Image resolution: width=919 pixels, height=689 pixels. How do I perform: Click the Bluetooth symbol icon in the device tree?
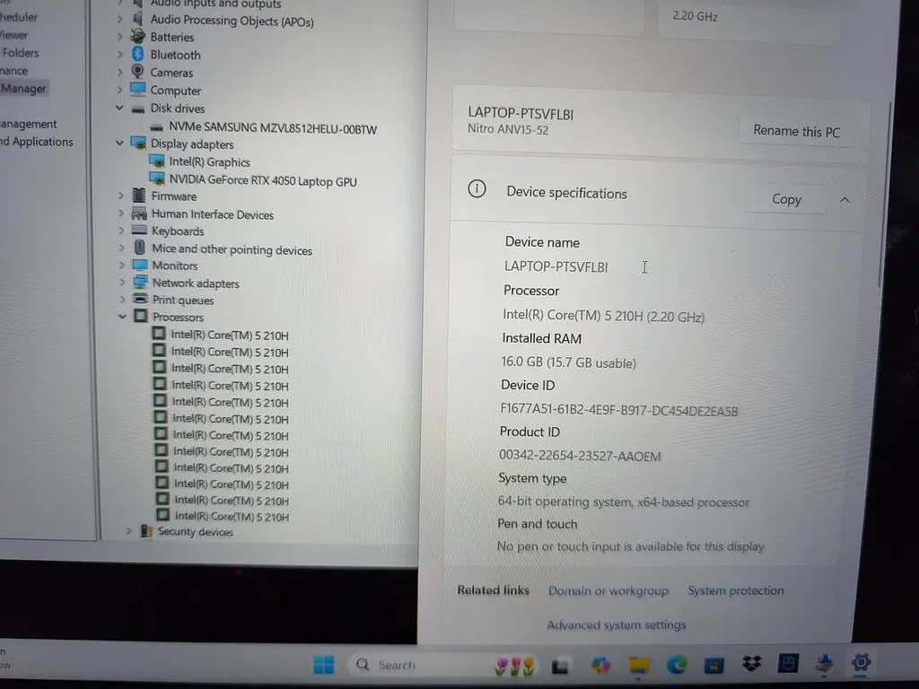[x=137, y=54]
